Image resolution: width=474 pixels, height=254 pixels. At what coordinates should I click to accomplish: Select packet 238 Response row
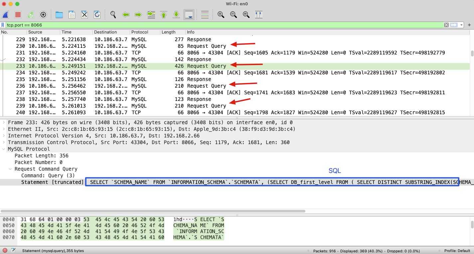[235, 99]
